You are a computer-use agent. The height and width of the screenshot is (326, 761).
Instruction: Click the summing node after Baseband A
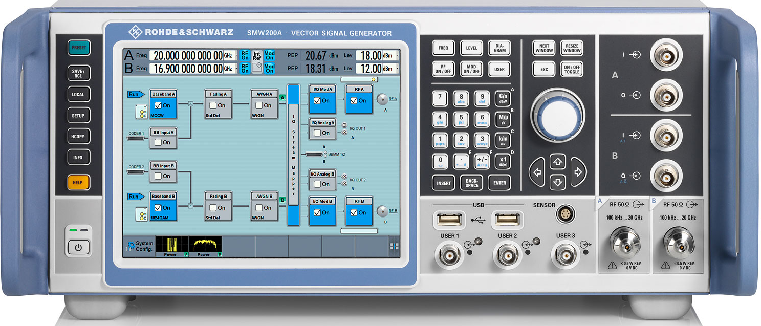pos(191,104)
